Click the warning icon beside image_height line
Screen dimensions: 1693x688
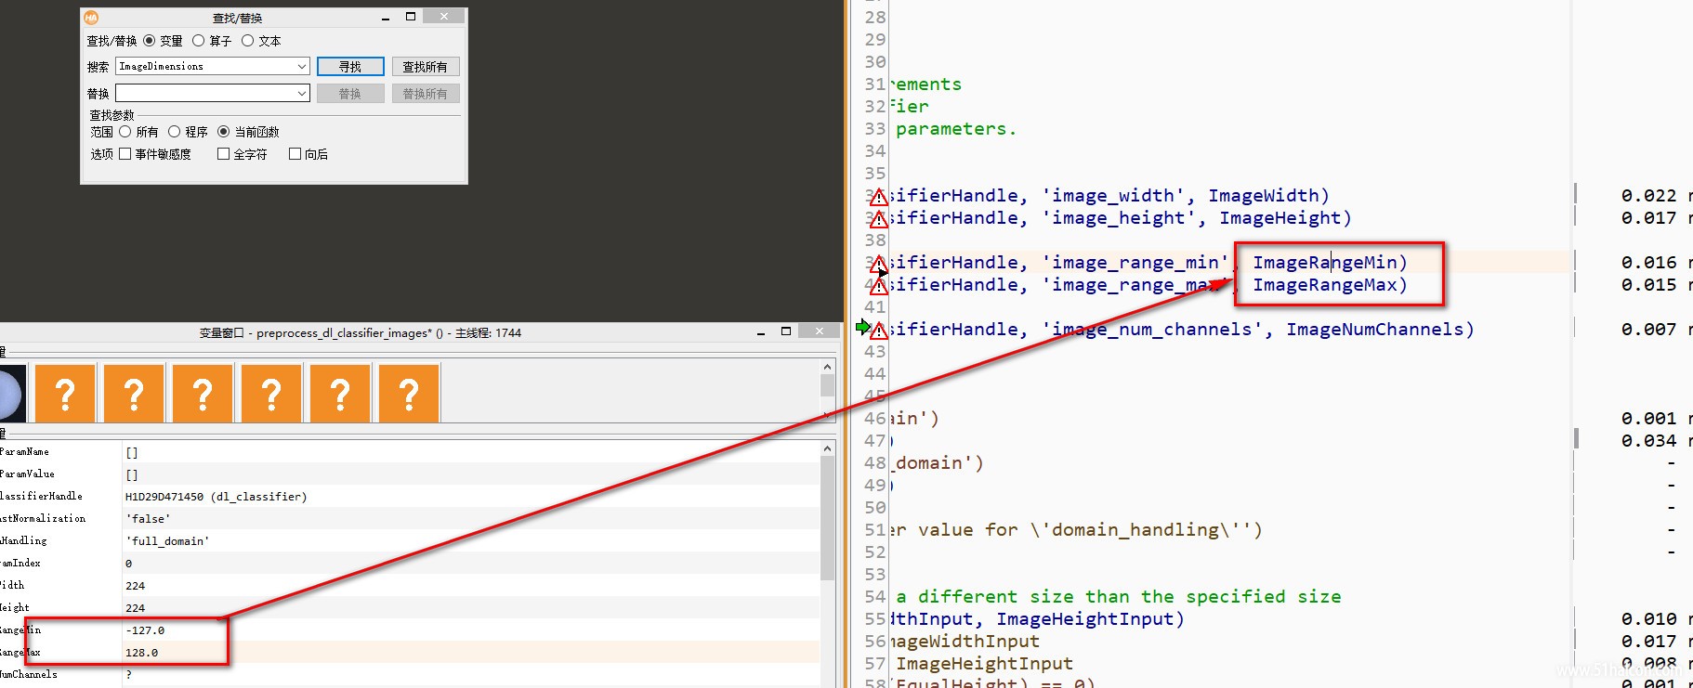click(x=878, y=219)
